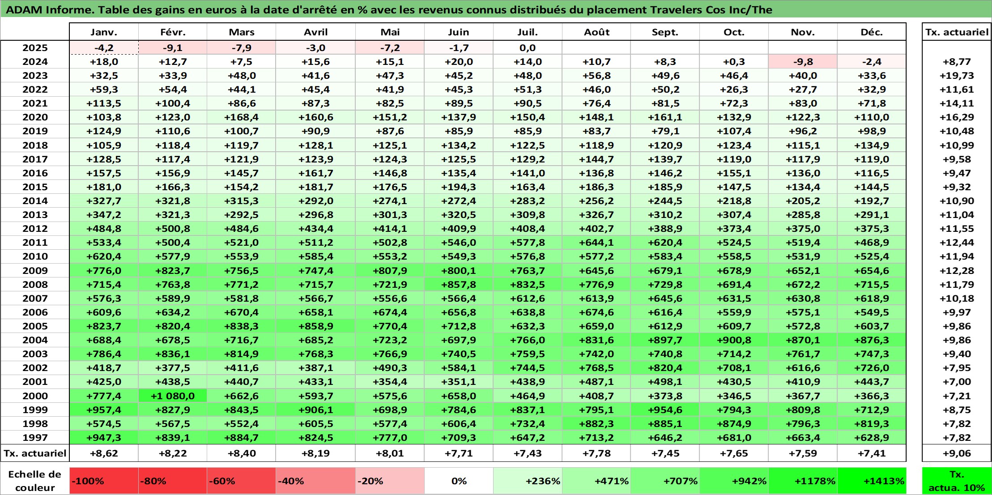Select the -20% pale pink scale swatch

click(390, 481)
